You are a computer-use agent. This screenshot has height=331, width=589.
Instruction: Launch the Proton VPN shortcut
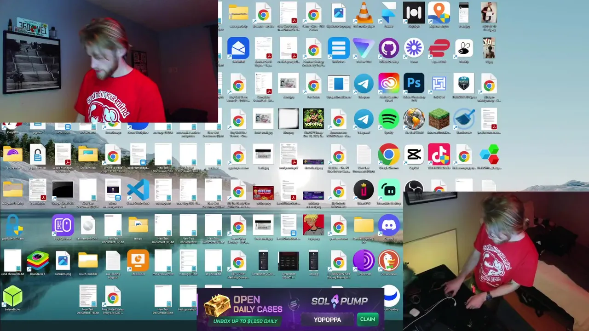[x=364, y=48]
